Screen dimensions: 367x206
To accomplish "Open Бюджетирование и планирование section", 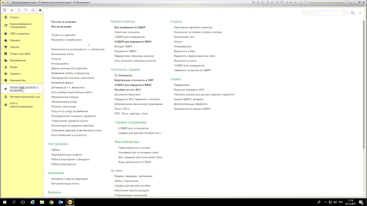I will (x=21, y=25).
